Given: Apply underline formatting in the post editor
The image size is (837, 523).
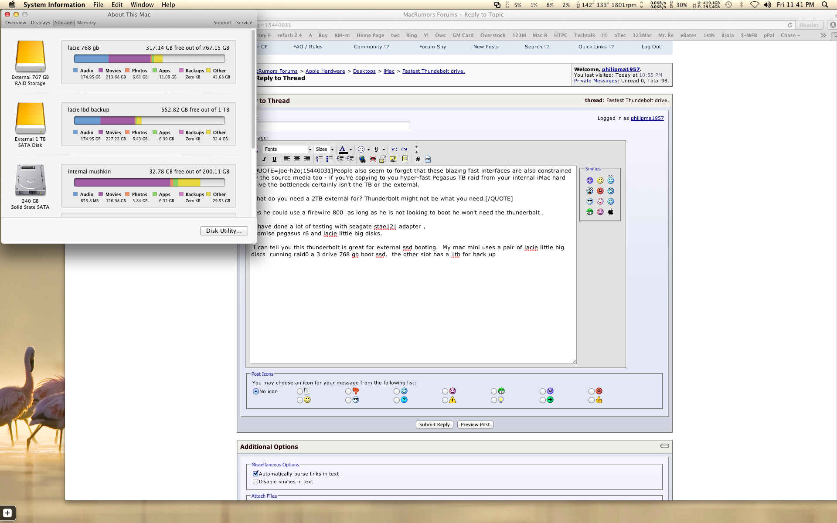Looking at the screenshot, I should [x=274, y=159].
